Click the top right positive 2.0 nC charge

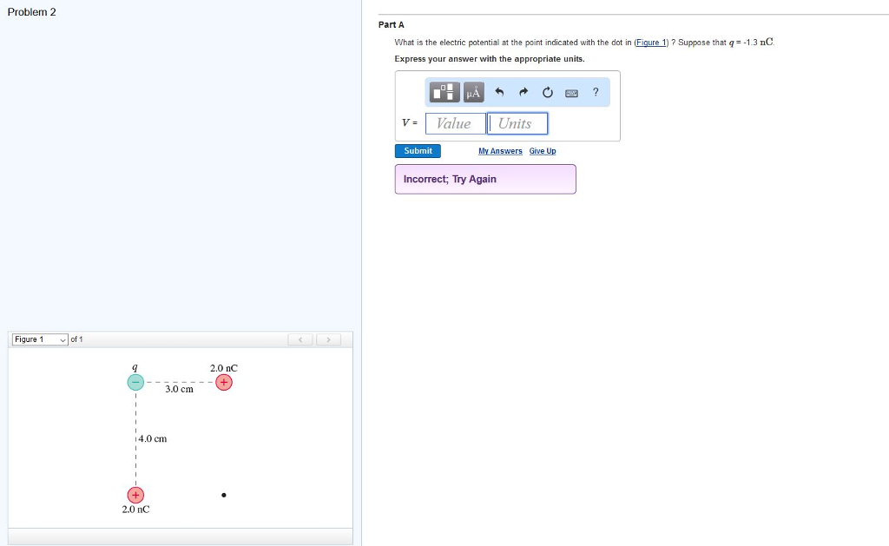click(224, 383)
